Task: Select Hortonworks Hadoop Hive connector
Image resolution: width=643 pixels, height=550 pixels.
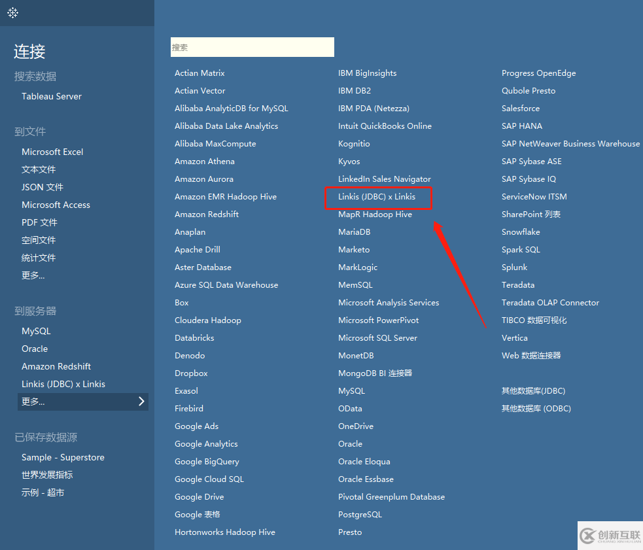Action: tap(225, 532)
